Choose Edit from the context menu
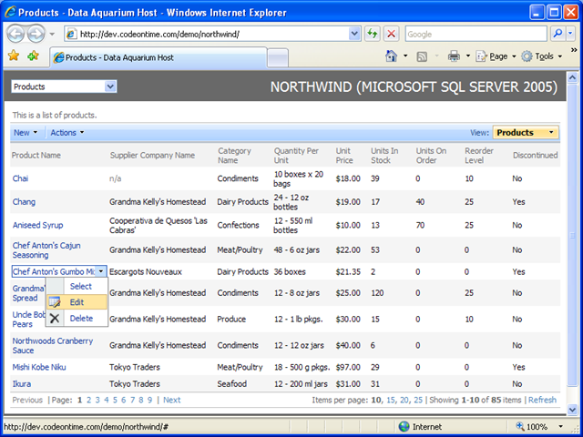Image resolution: width=583 pixels, height=437 pixels. pyautogui.click(x=77, y=302)
